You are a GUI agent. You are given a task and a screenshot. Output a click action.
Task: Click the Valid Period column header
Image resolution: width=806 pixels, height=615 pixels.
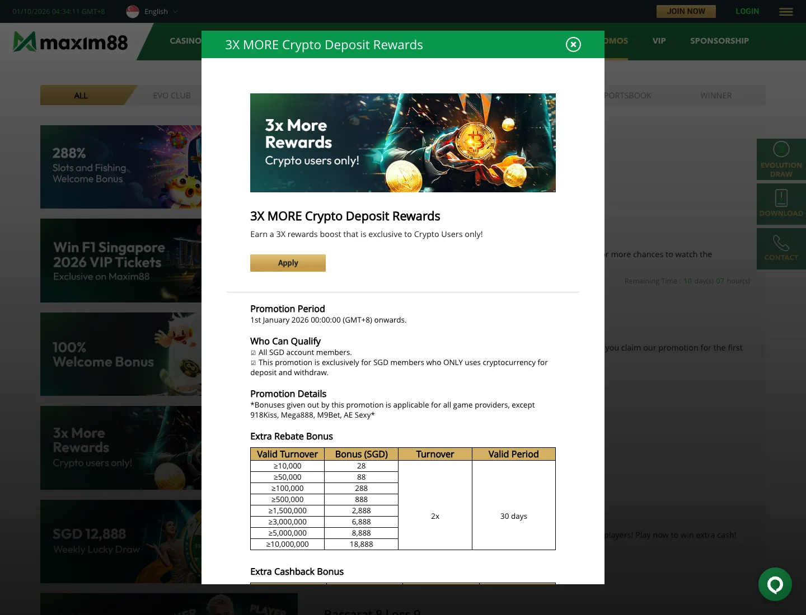[513, 454]
